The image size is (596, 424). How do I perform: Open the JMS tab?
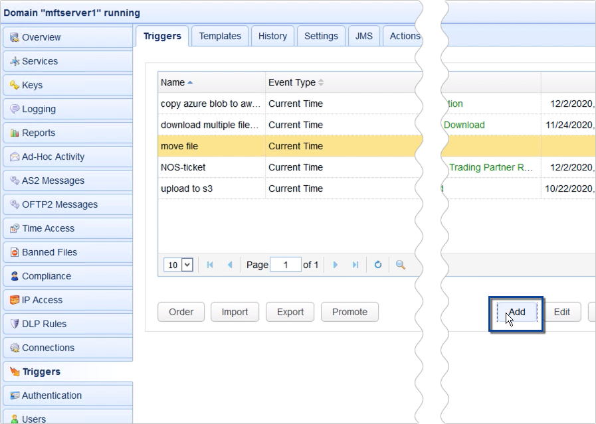(363, 36)
